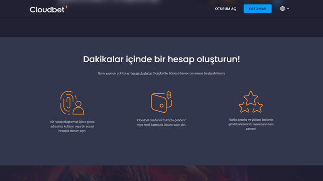Screen dimensions: 323x181
Task: Click the KATILMAK join button
Action: tap(257, 9)
